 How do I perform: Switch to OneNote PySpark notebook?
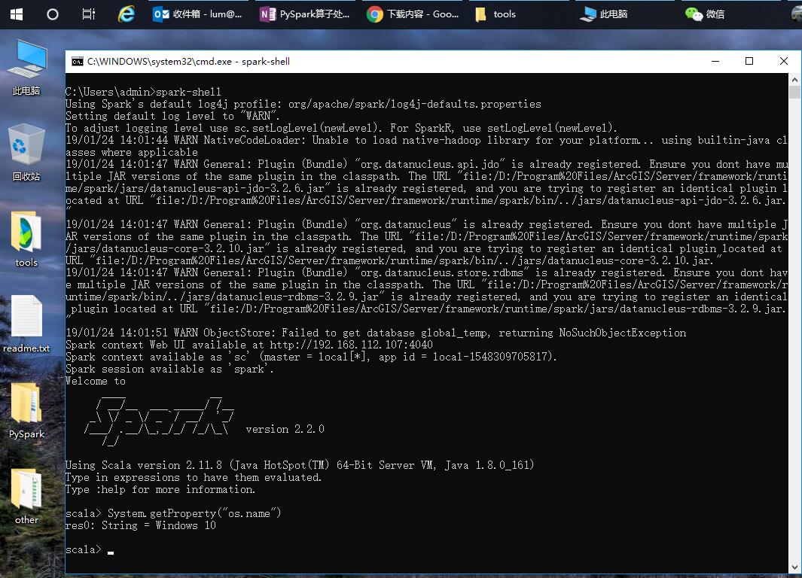tap(305, 14)
